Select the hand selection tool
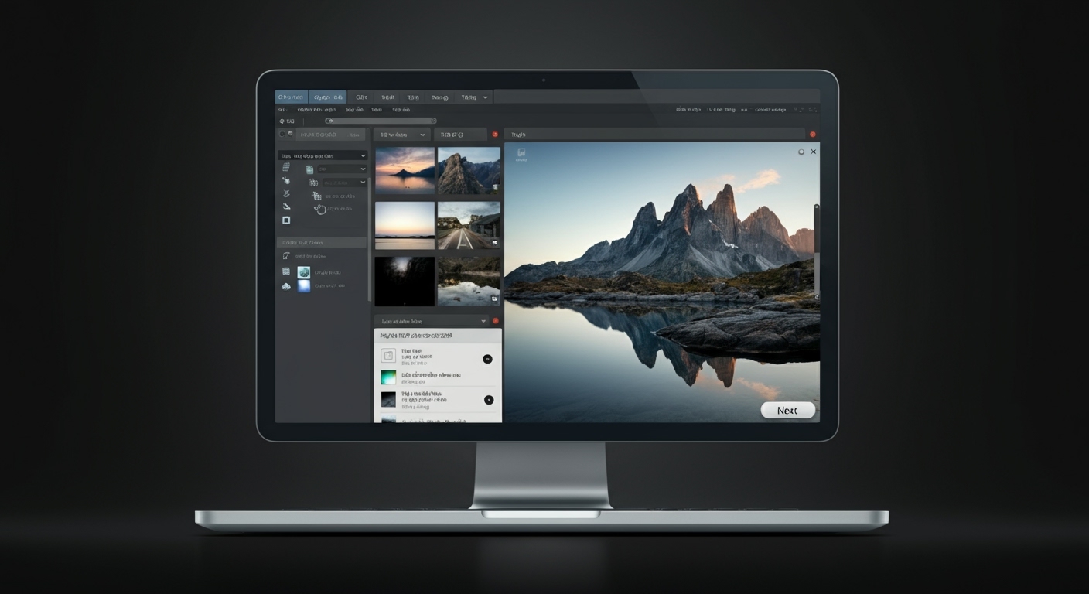1089x594 pixels. pos(286,181)
